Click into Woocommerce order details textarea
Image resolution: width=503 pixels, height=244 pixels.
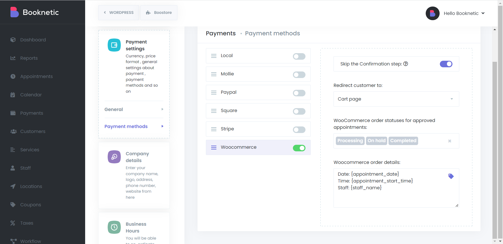(396, 188)
